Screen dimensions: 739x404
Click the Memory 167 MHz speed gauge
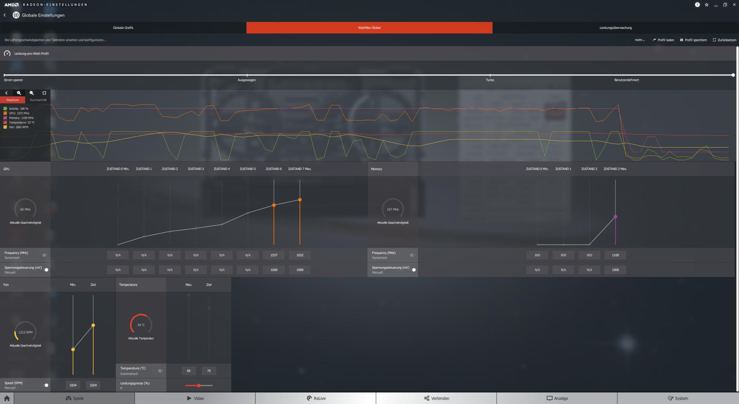(x=393, y=209)
